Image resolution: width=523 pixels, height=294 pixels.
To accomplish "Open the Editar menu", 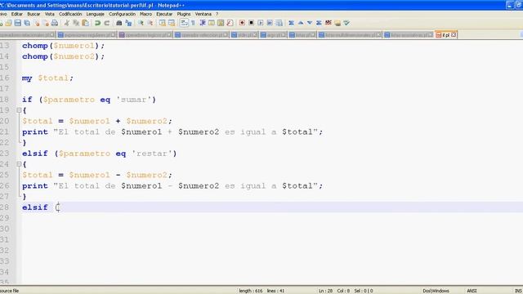I will click(x=16, y=14).
